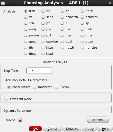Select the pnoise analysis option

click(26, 35)
